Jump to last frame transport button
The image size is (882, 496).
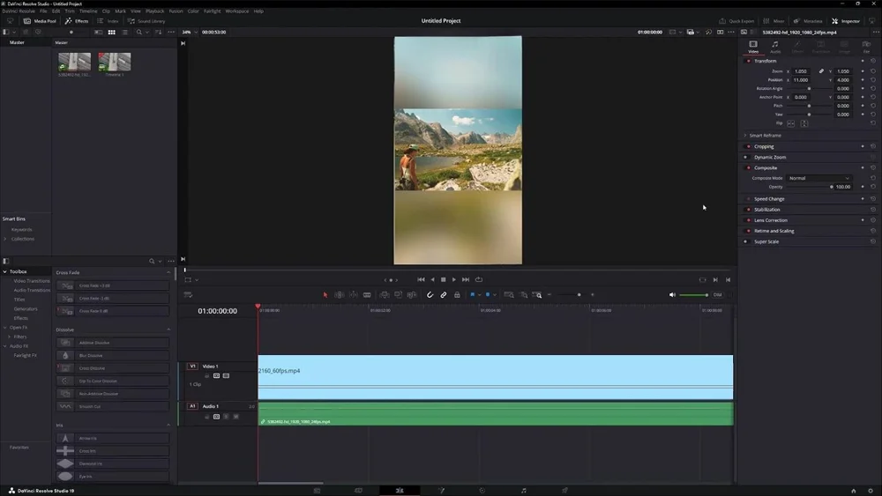point(465,279)
